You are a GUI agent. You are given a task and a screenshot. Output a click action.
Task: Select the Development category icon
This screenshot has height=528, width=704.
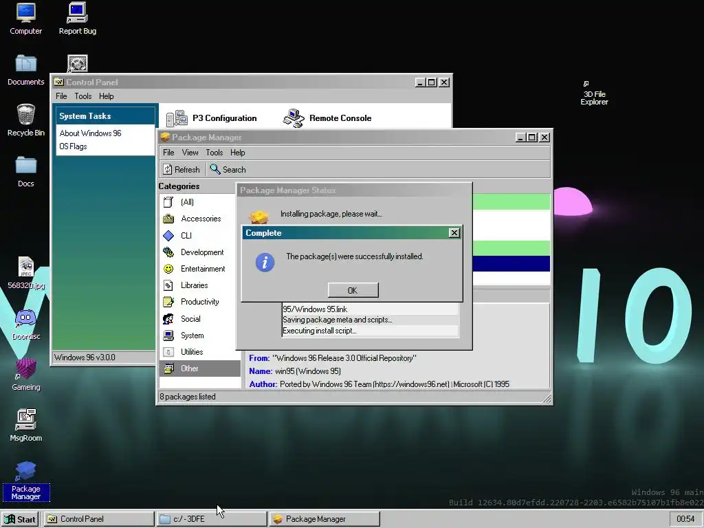[168, 252]
